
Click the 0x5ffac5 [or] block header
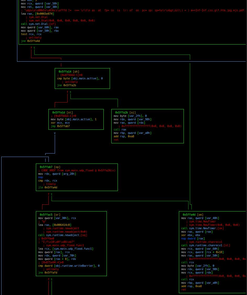click(50, 215)
